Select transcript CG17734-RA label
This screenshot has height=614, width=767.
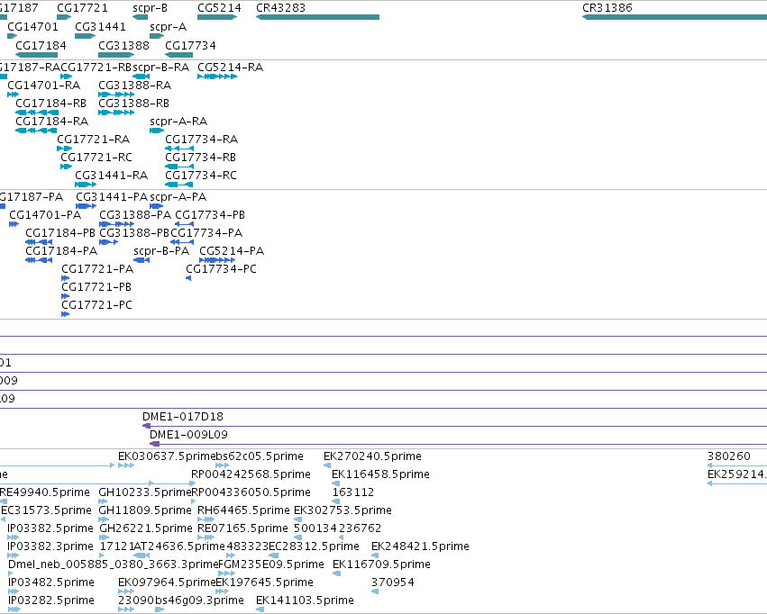[x=202, y=140]
